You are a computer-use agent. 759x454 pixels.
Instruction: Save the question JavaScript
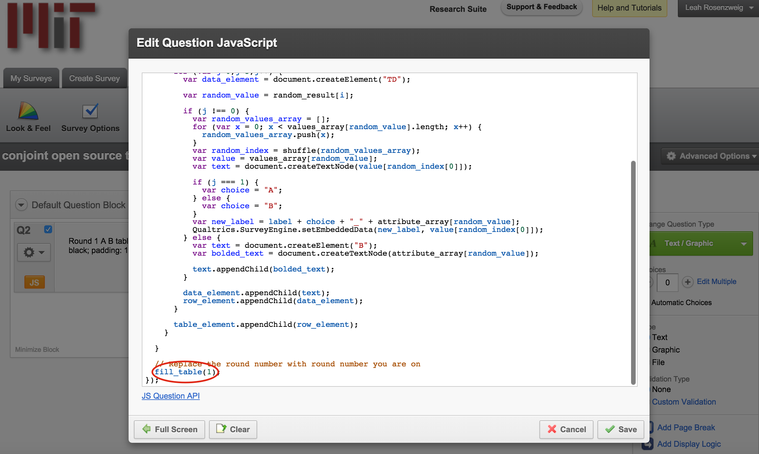tap(621, 429)
